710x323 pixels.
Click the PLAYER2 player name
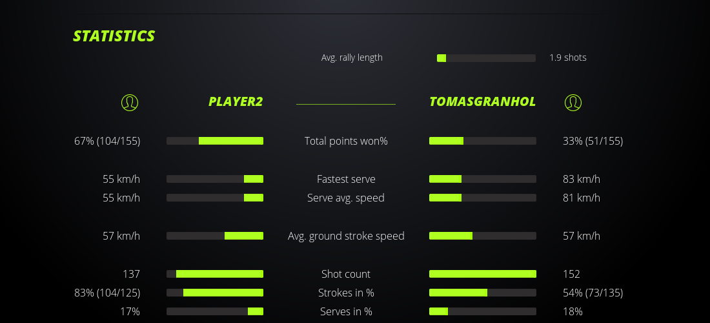(236, 101)
